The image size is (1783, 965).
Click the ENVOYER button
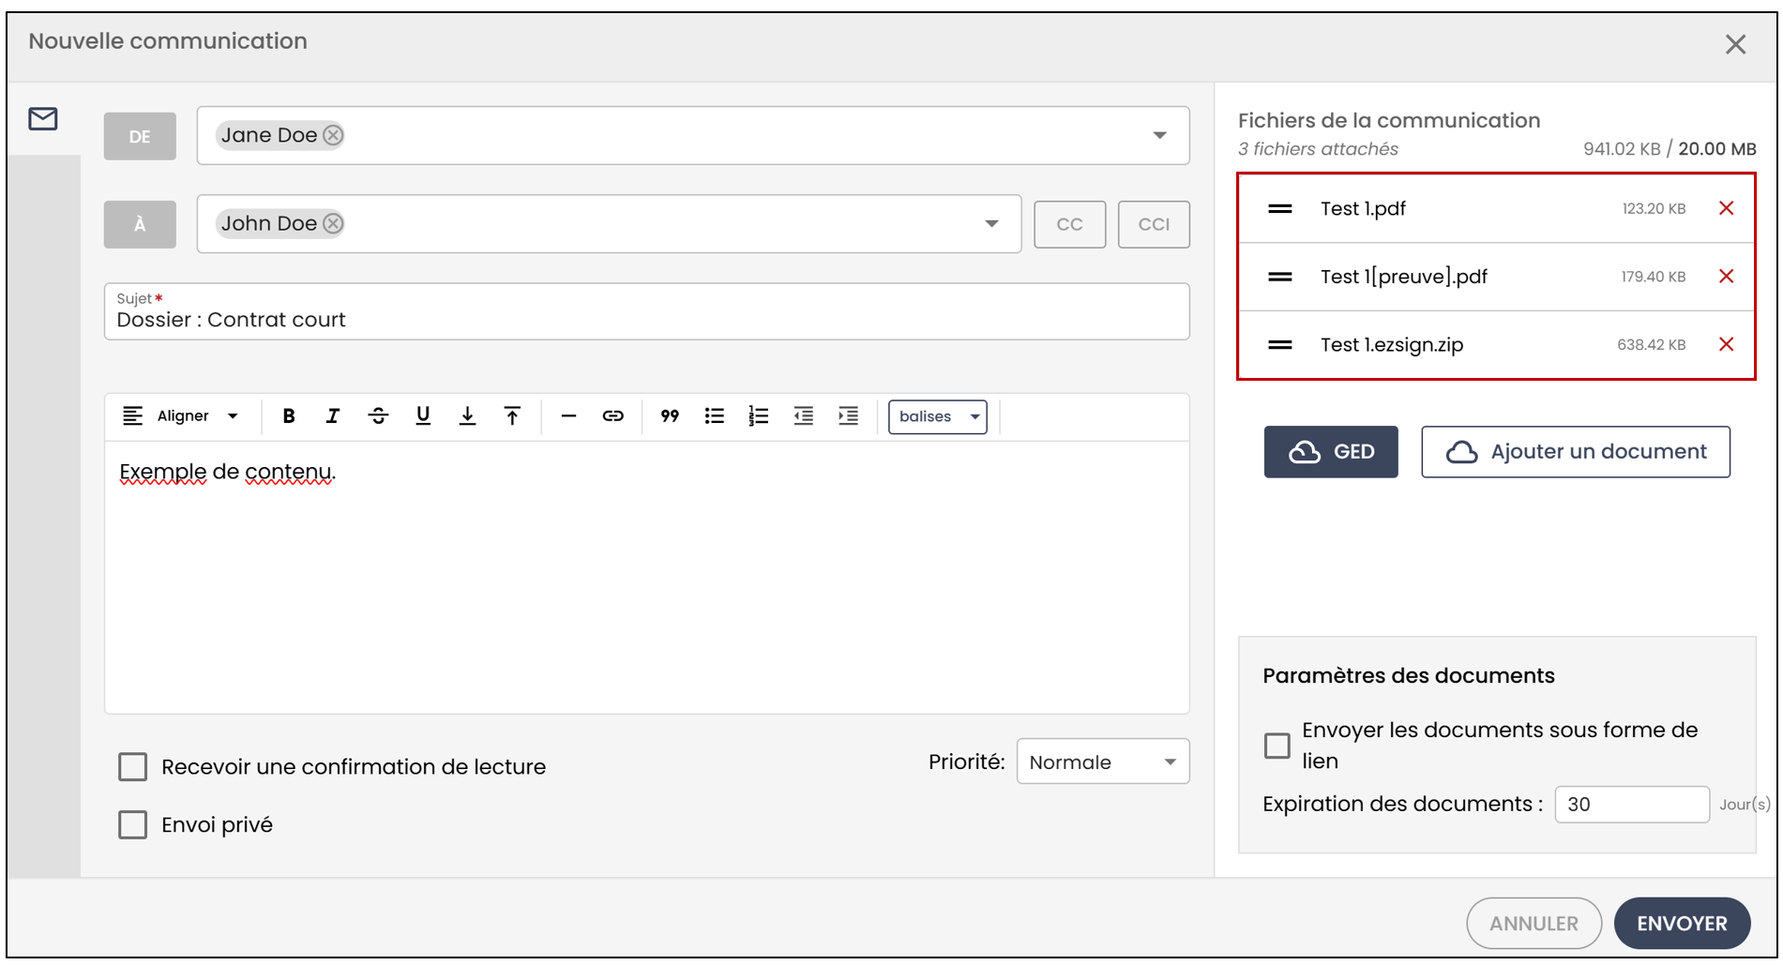tap(1682, 924)
